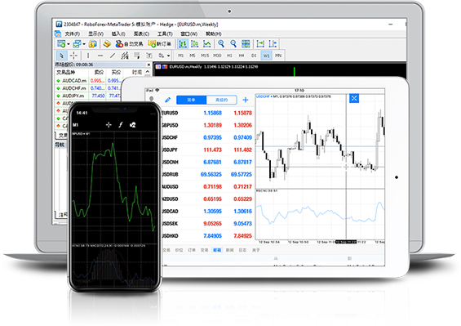Tap the crosshair icon on phone chart
Viewport: 461px width, 326px height.
coord(109,125)
